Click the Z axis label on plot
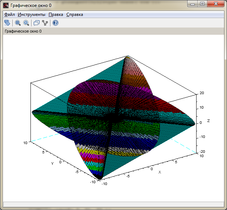The height and width of the screenshot is (210, 227). (209, 121)
